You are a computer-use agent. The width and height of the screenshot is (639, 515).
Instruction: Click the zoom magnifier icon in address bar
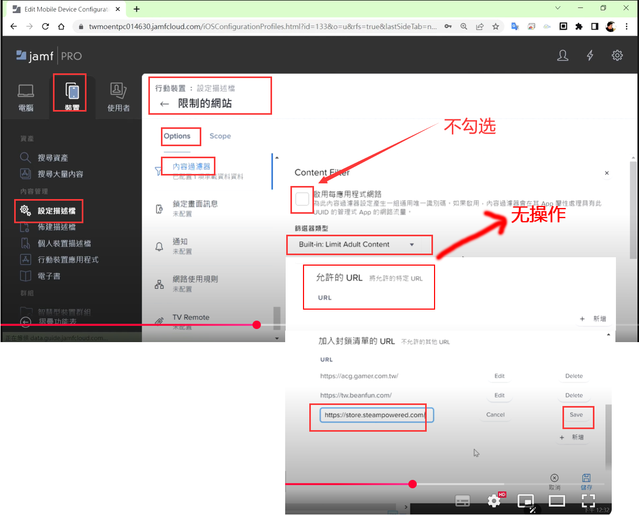(464, 26)
